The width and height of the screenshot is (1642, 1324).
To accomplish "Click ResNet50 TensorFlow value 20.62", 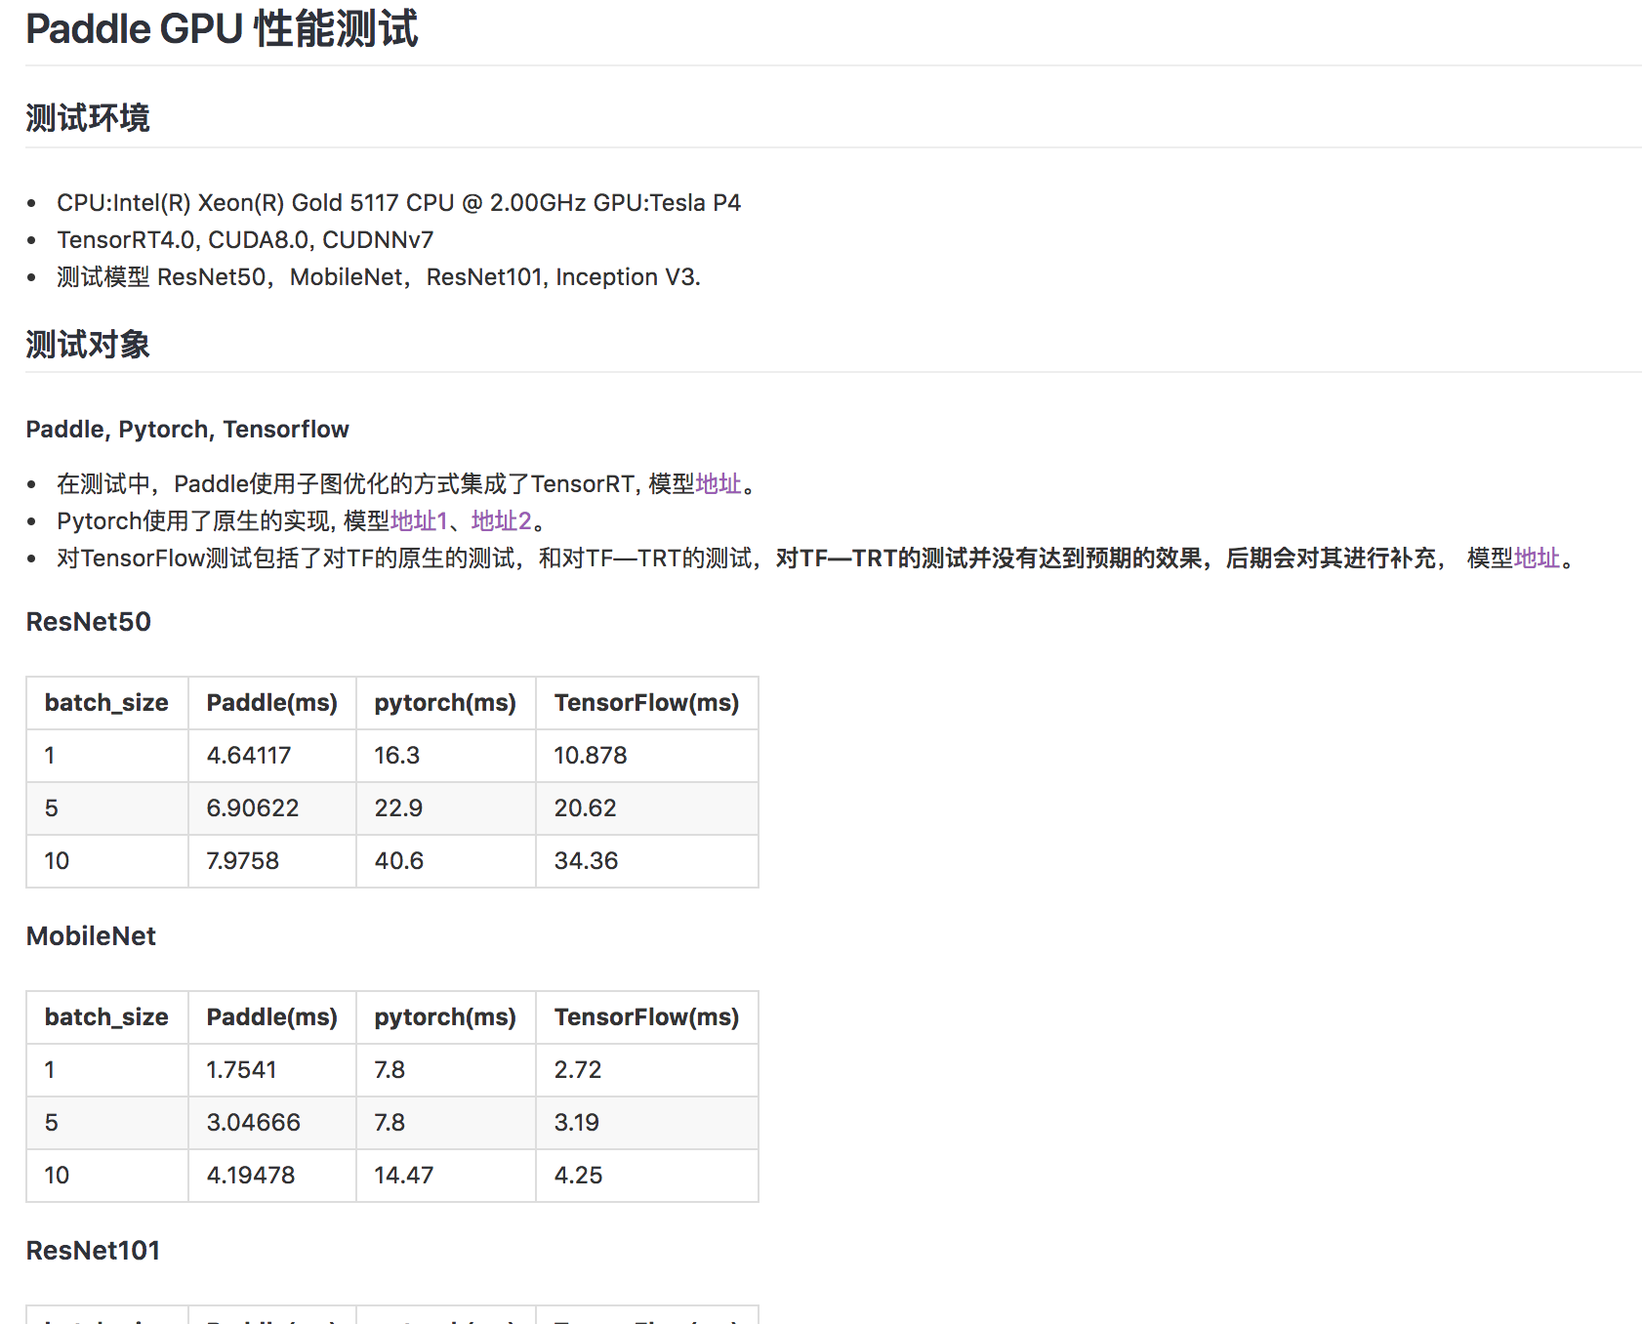I will click(x=586, y=808).
